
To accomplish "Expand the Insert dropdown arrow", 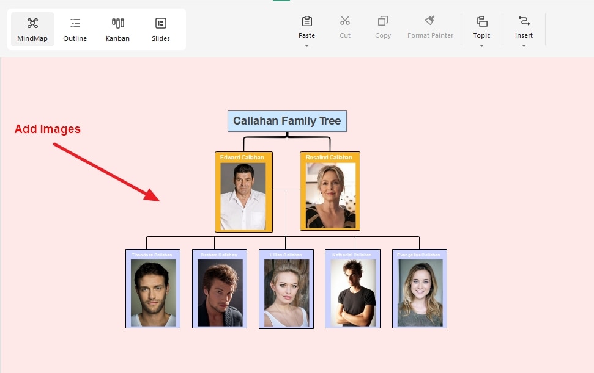I will pos(524,46).
